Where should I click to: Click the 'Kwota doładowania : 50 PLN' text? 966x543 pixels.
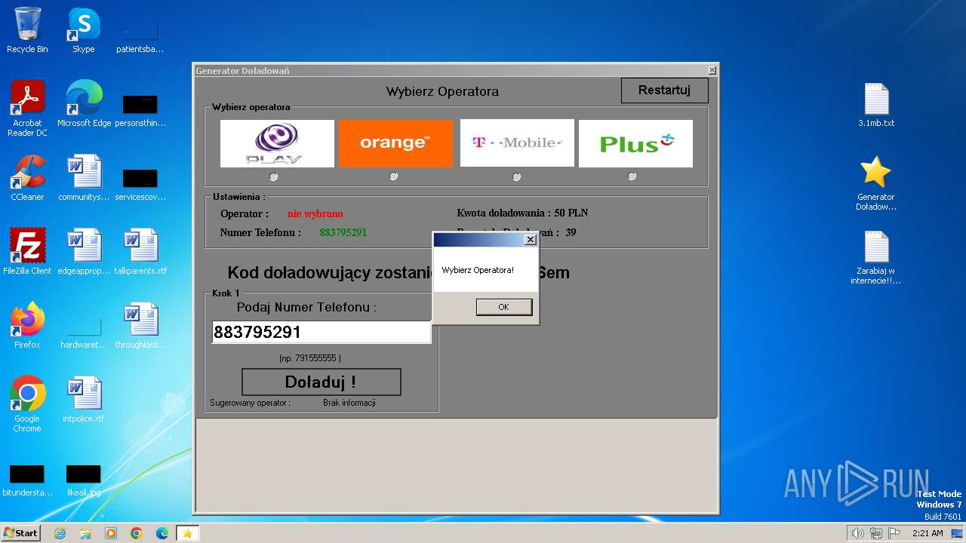click(x=522, y=213)
